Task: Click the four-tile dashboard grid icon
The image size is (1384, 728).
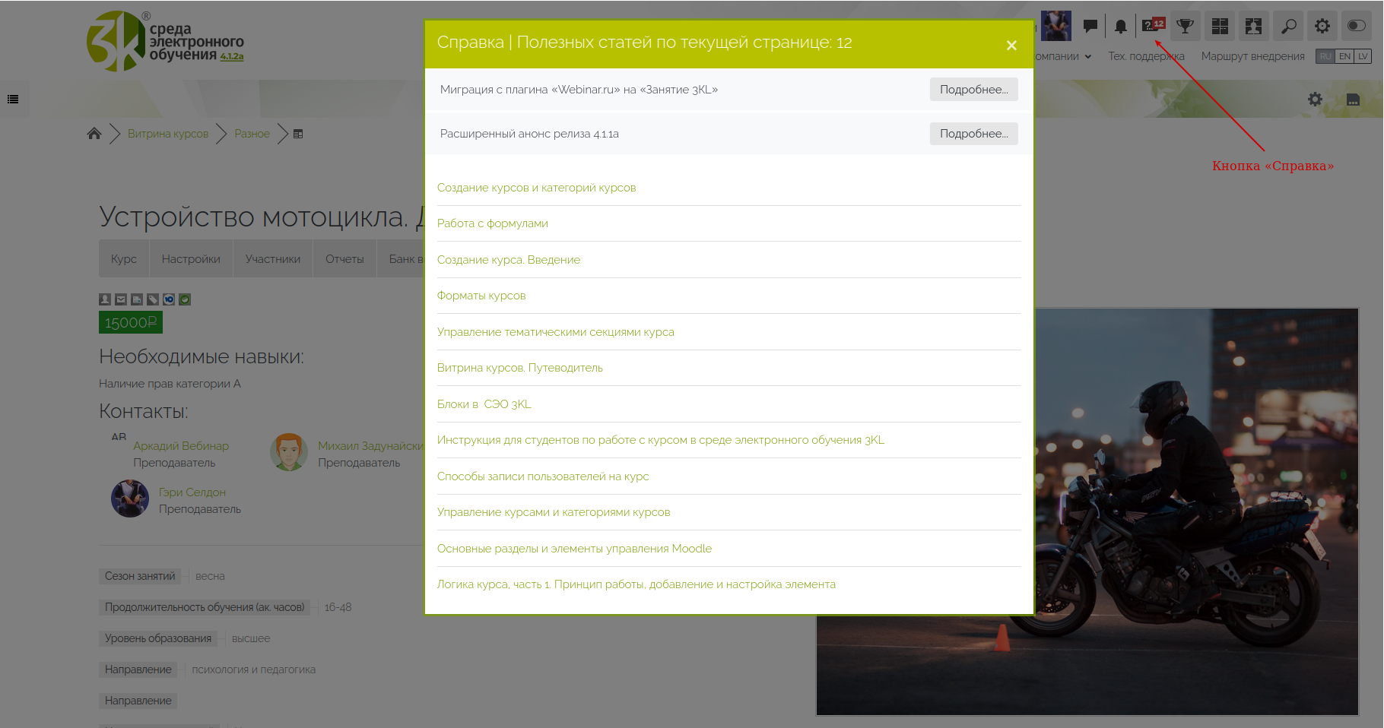Action: point(1220,27)
